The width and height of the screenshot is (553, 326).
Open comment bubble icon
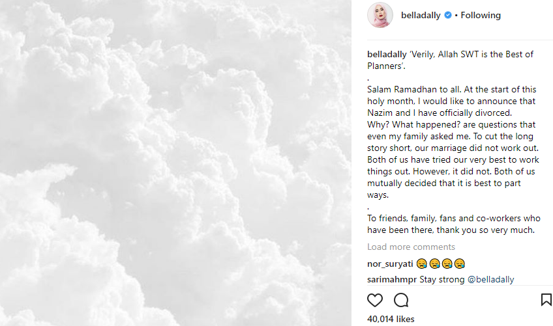point(401,301)
